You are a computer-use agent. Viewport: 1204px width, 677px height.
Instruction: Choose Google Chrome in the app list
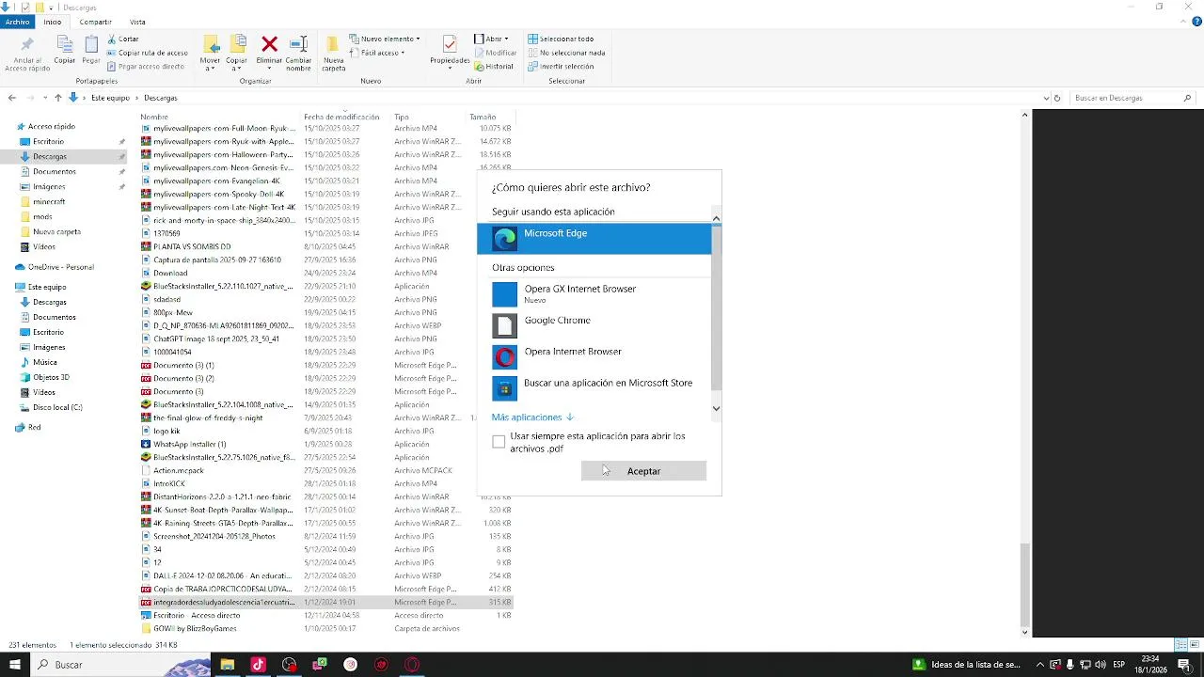tap(594, 325)
